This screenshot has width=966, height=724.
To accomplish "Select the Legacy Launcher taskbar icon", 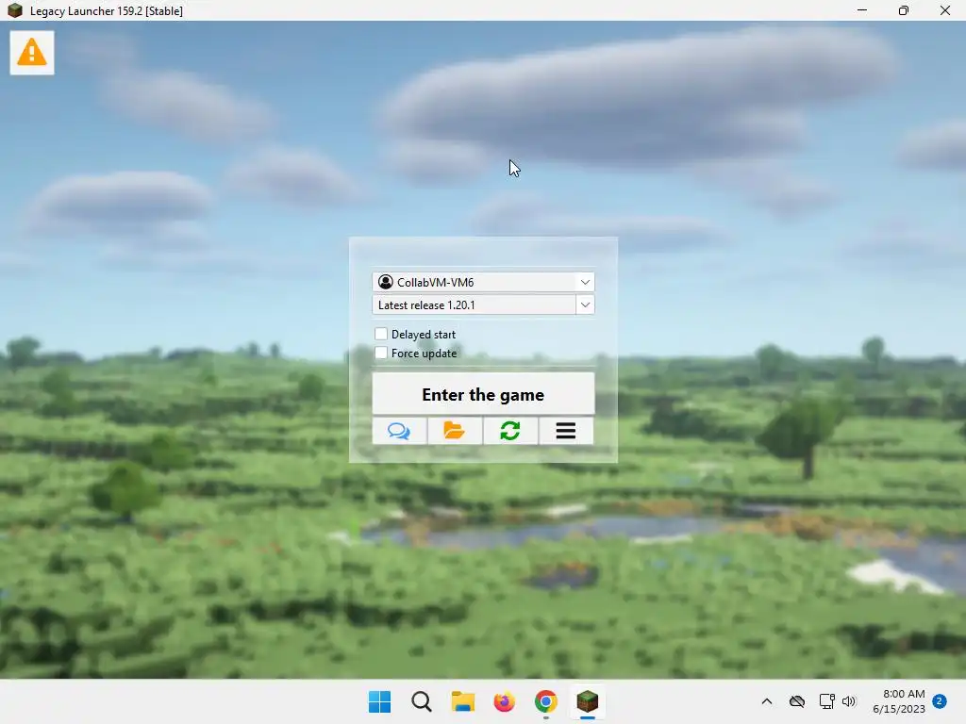I will pyautogui.click(x=587, y=701).
